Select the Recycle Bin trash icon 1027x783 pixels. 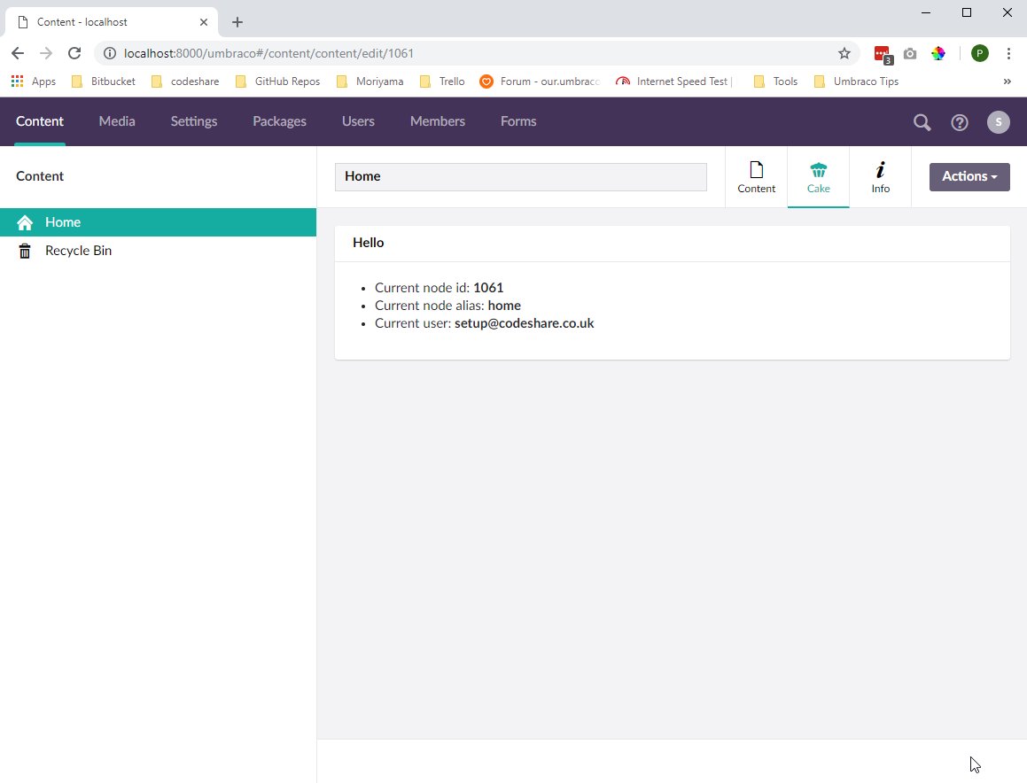click(24, 251)
